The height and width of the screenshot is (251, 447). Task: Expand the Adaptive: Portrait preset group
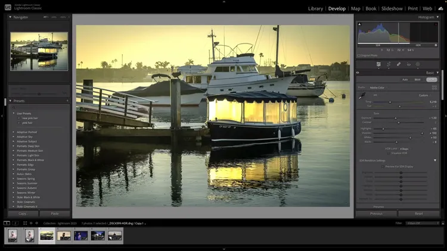[13, 132]
